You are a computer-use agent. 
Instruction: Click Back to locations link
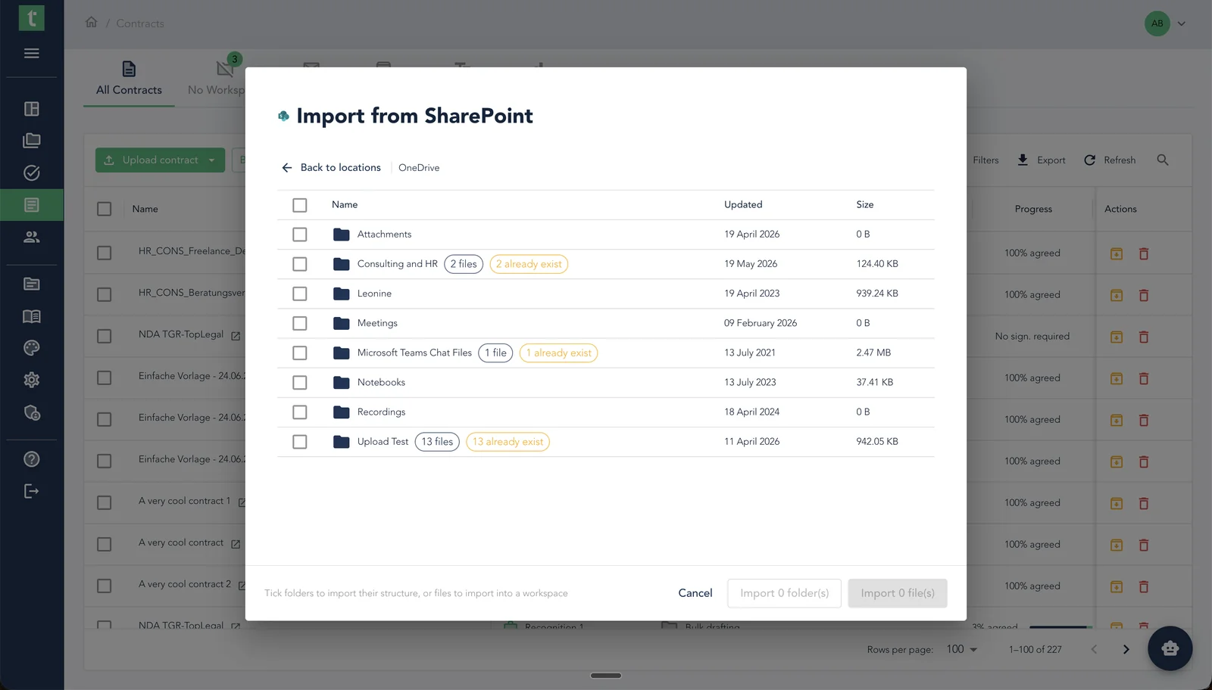coord(331,168)
